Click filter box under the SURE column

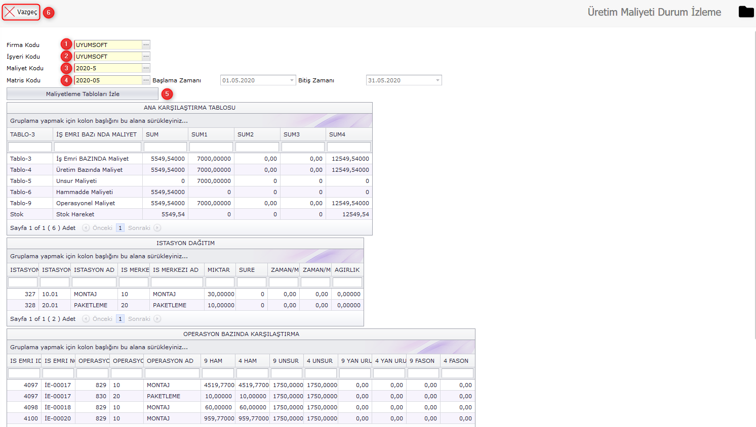(252, 282)
